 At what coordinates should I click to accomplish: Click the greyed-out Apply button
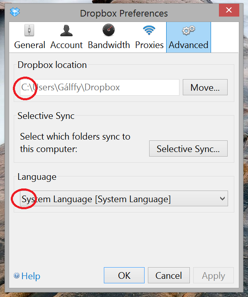point(214,275)
